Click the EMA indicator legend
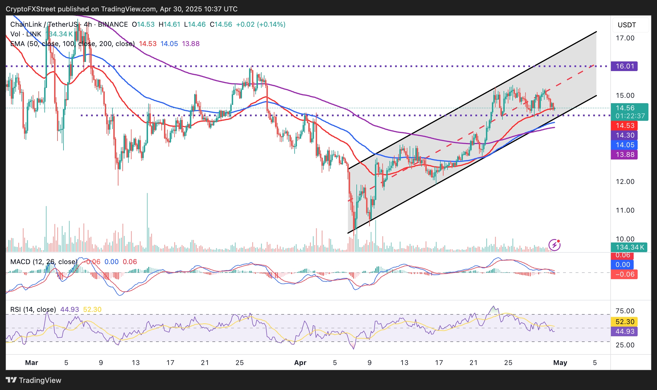This screenshot has height=390, width=657. (72, 44)
